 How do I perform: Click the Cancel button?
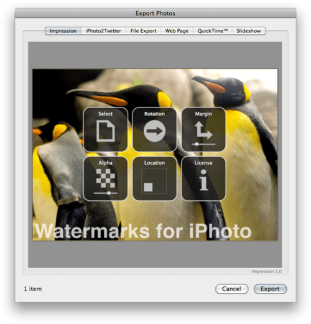coord(231,289)
